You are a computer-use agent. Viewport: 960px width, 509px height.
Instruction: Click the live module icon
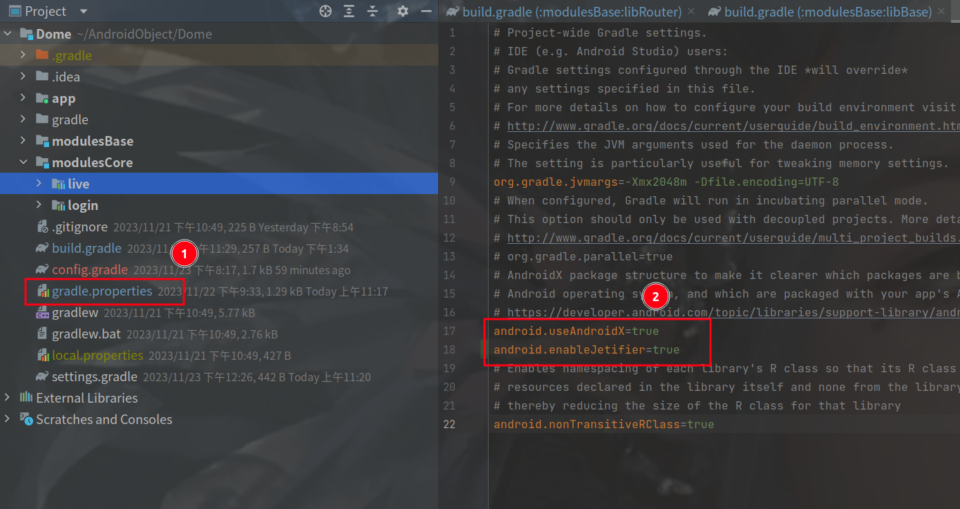pos(57,184)
